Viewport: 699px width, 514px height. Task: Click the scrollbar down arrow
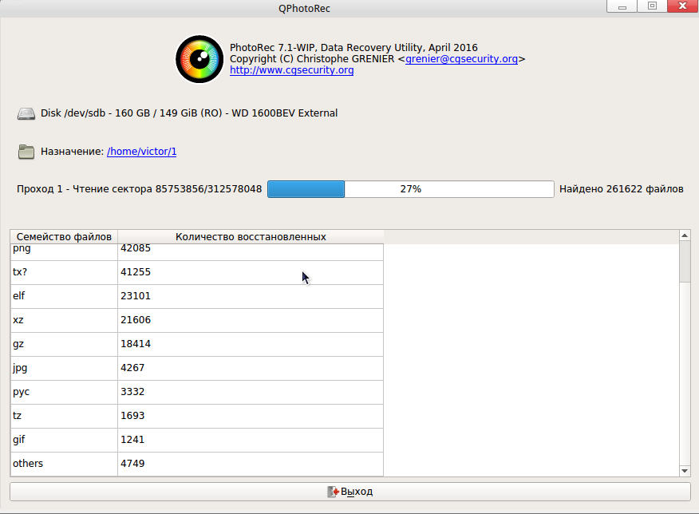tap(685, 471)
